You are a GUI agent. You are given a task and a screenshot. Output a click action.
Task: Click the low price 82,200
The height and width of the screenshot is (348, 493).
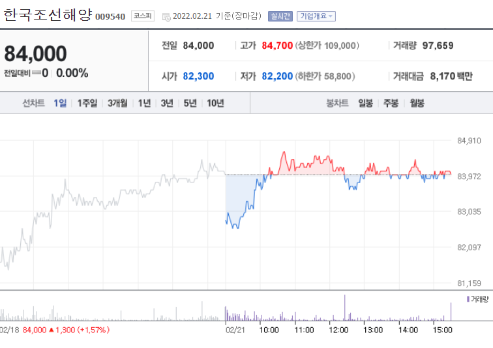[277, 76]
